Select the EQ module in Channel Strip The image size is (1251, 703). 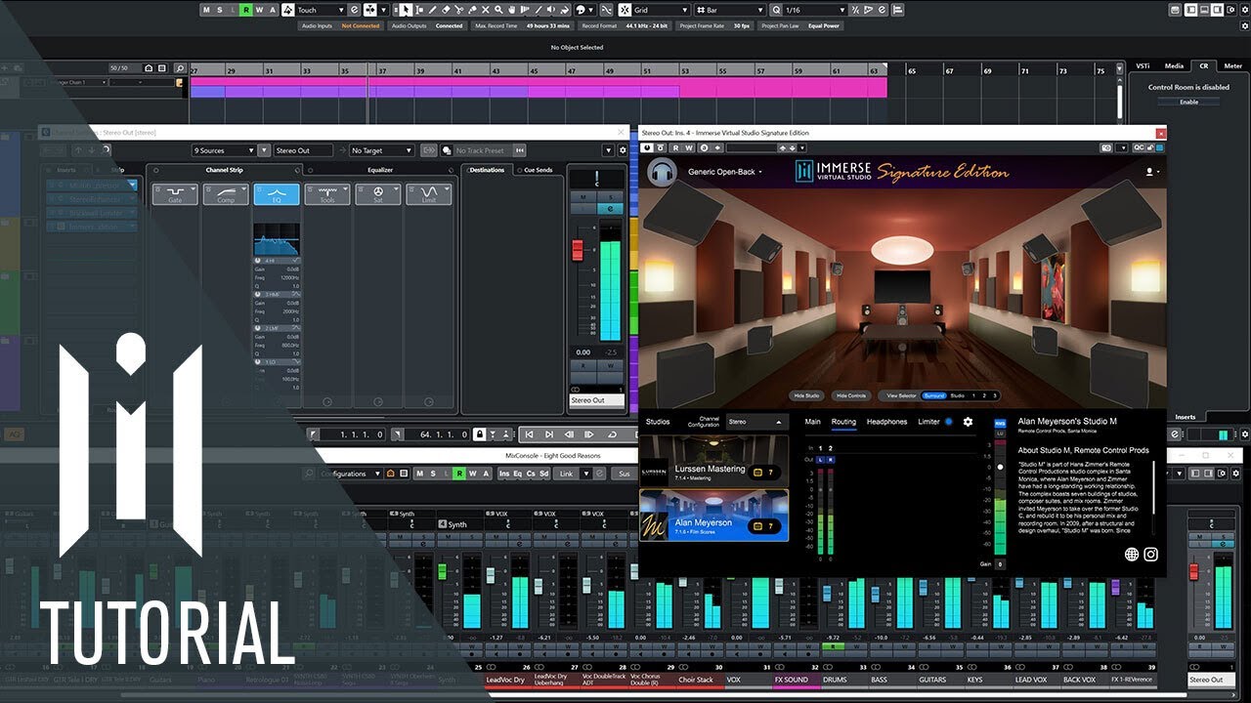277,194
